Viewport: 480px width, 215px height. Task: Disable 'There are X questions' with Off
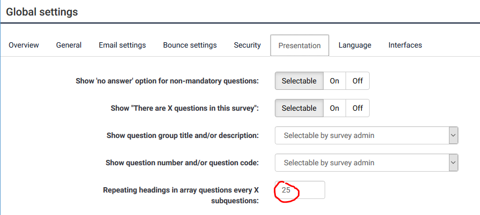(x=357, y=108)
